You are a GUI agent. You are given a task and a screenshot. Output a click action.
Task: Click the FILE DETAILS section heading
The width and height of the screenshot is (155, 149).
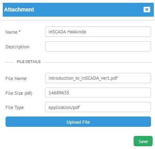tap(28, 62)
